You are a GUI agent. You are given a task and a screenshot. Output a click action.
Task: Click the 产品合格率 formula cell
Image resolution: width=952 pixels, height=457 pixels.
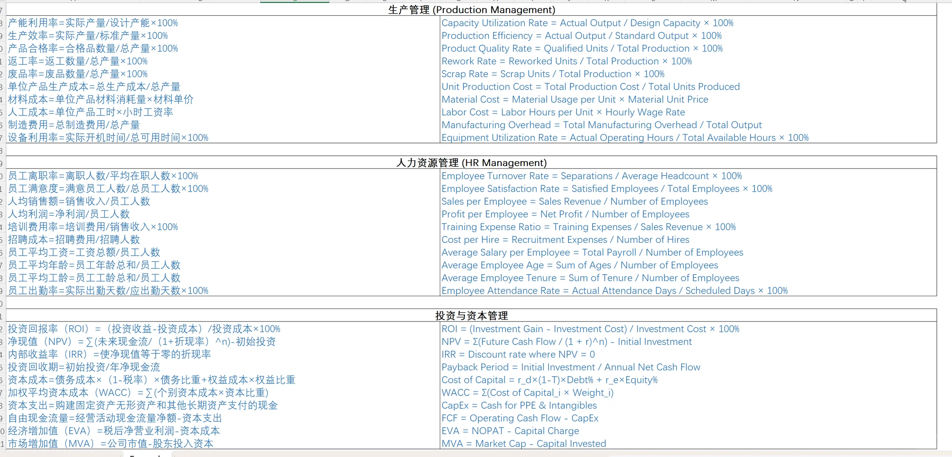(x=93, y=49)
